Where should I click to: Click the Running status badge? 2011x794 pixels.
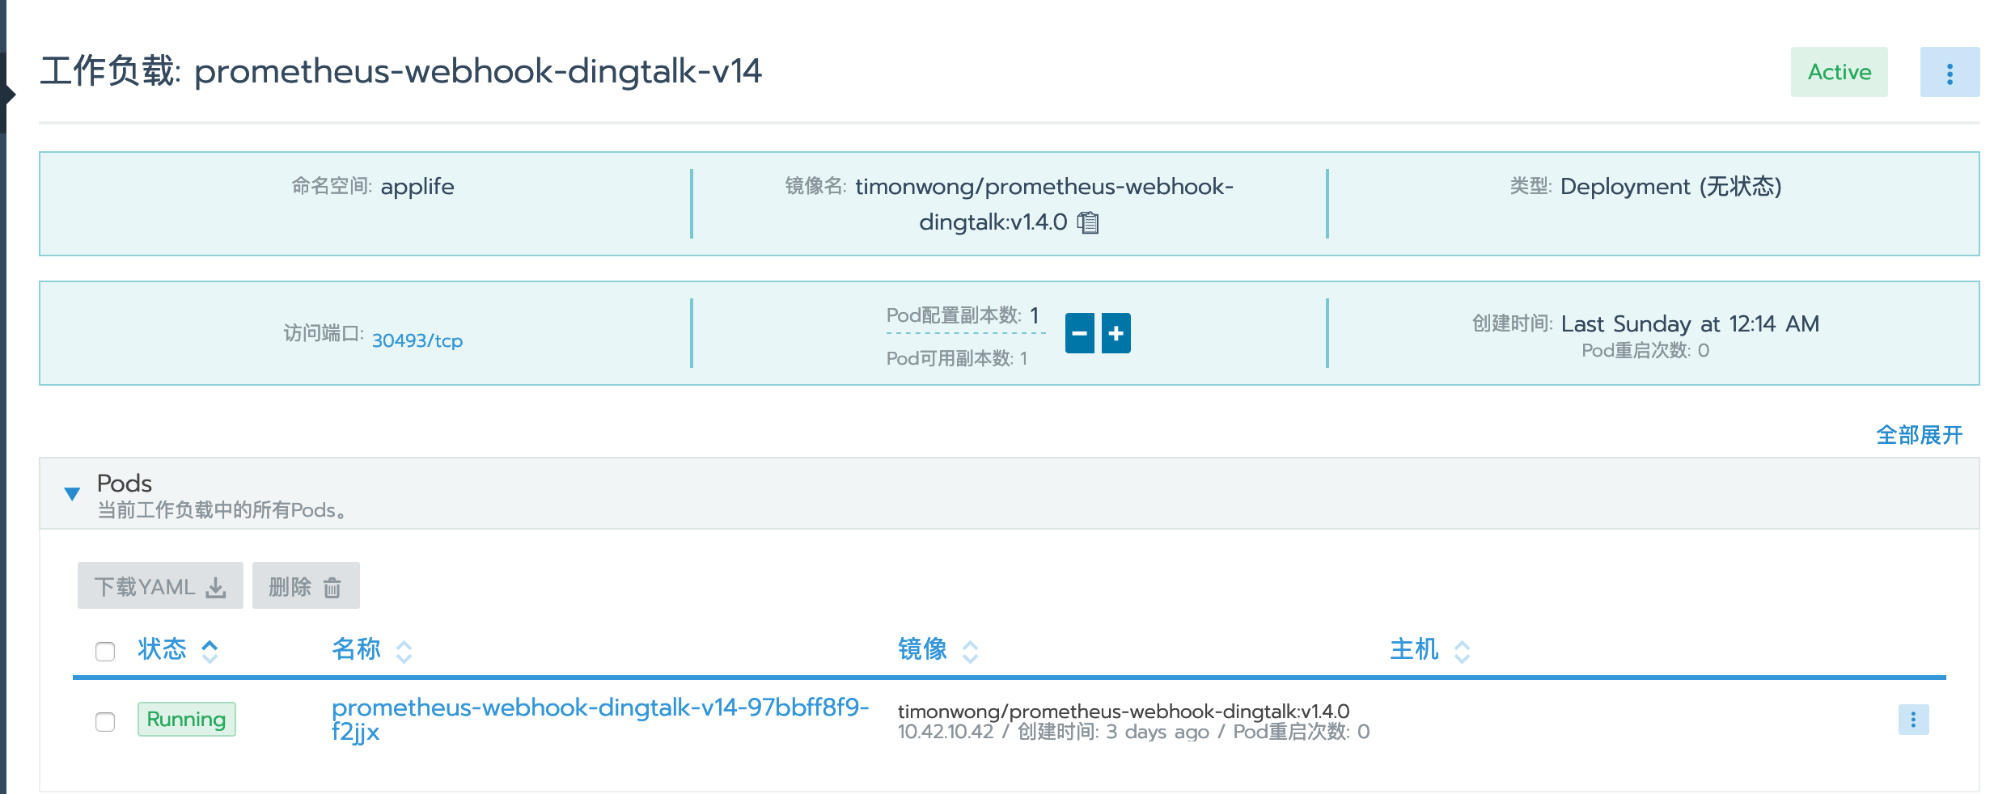click(x=186, y=719)
